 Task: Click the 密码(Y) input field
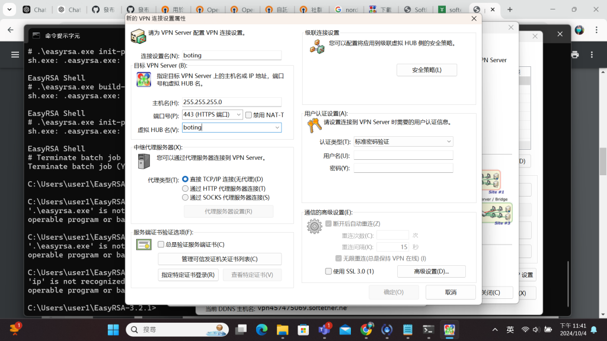403,168
